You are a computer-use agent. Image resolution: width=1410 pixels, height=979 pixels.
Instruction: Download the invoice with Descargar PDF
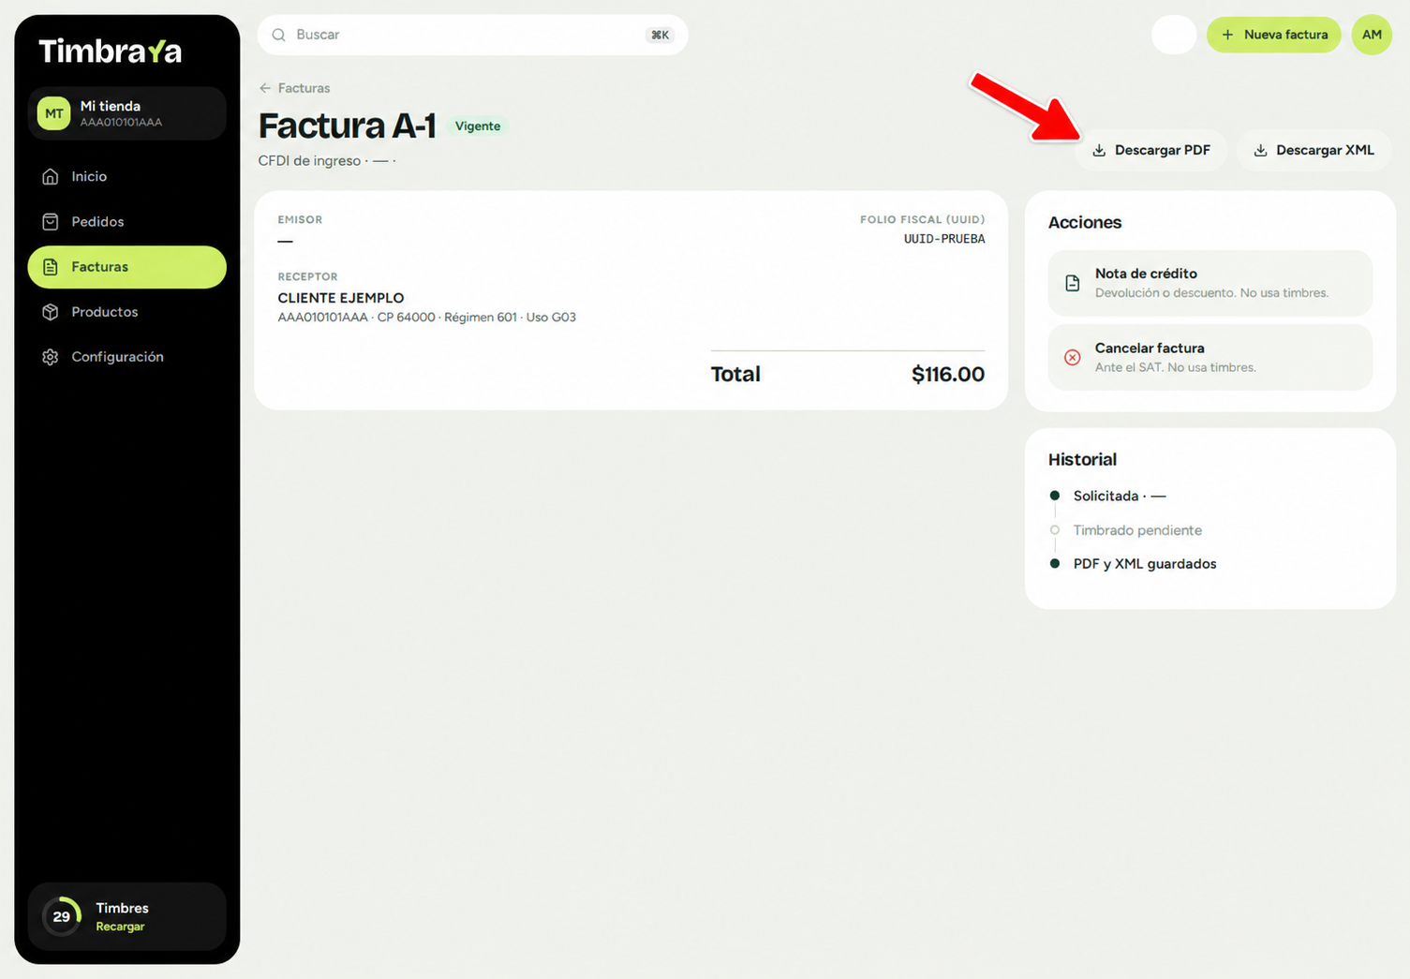[1151, 150]
